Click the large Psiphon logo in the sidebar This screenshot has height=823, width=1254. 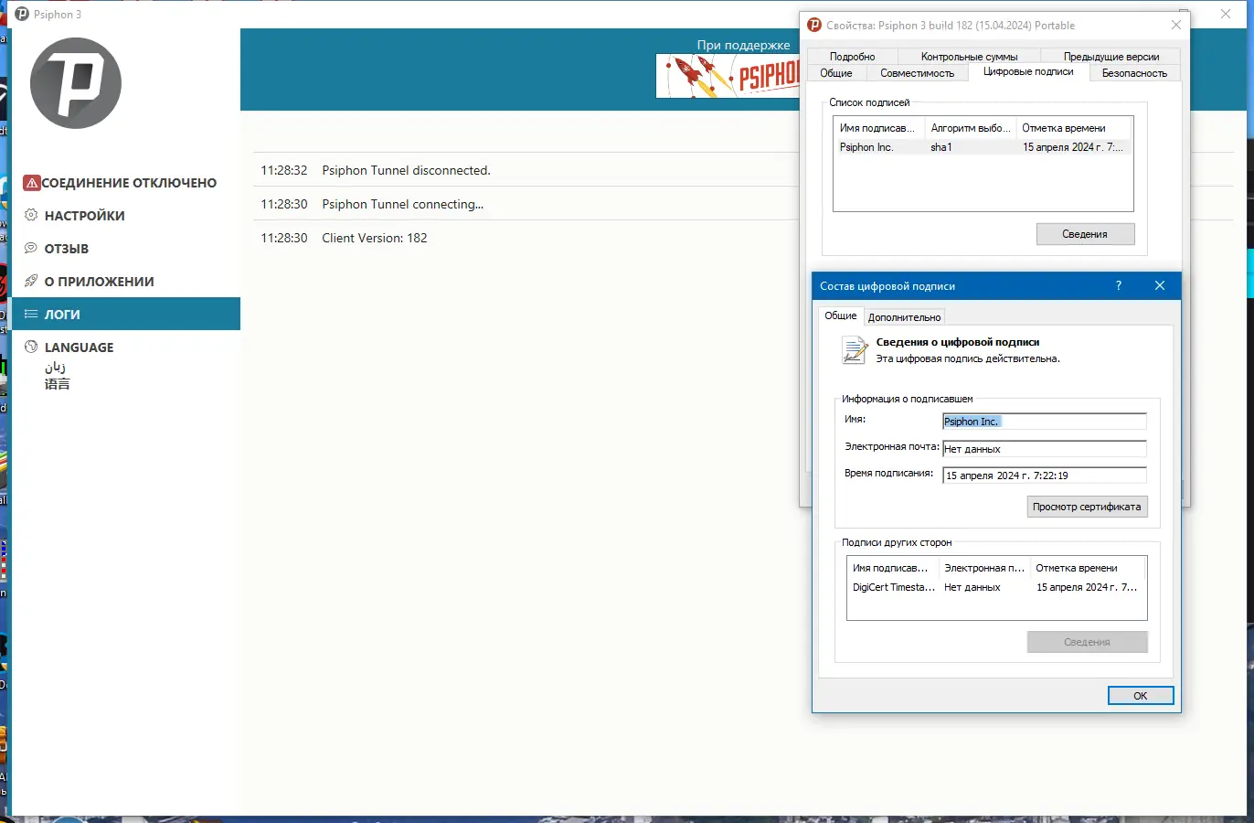76,83
